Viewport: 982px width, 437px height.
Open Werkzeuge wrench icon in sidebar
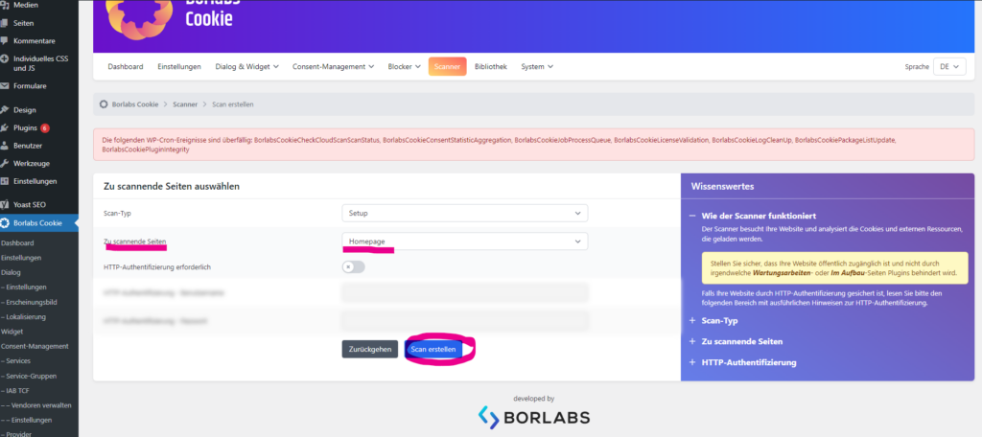click(6, 163)
